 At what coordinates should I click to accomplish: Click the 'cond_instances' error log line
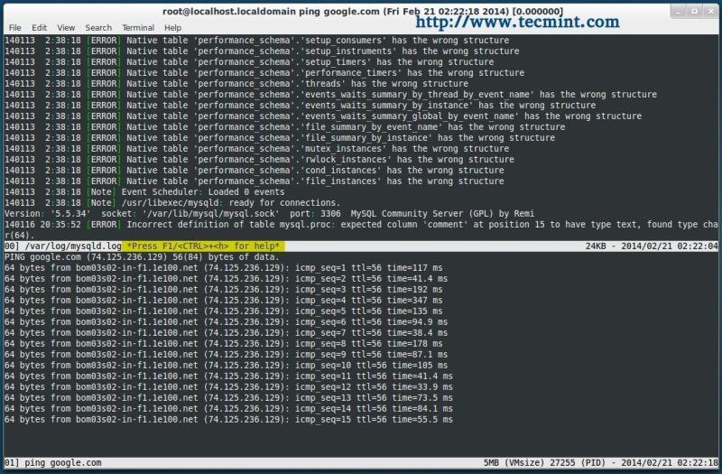(x=255, y=170)
